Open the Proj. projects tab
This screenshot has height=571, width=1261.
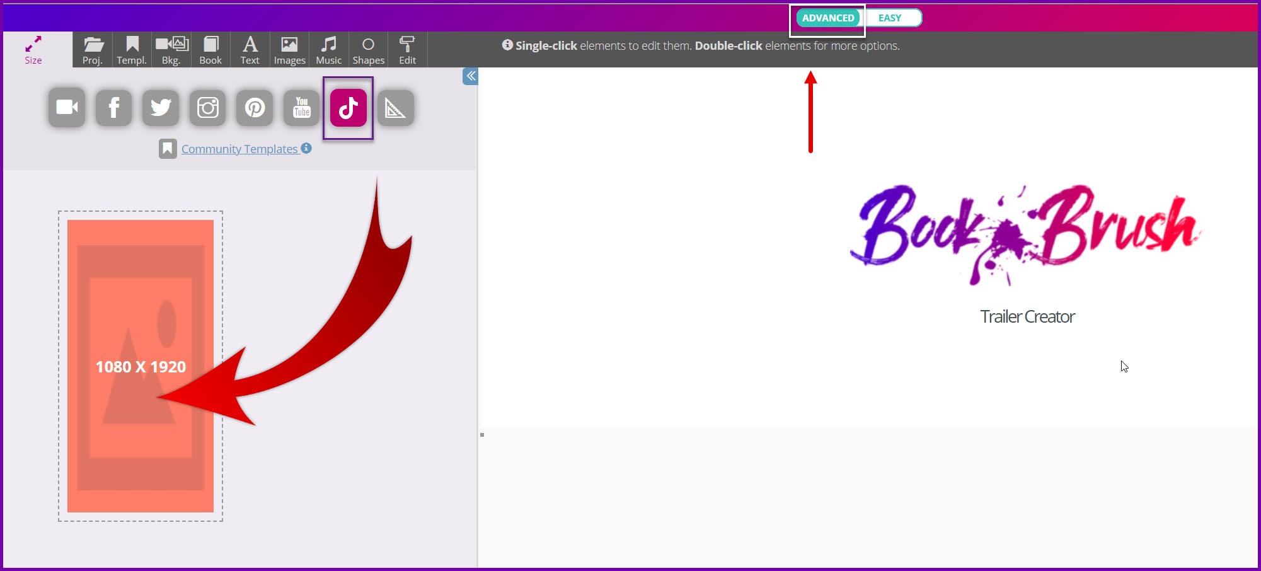tap(93, 50)
